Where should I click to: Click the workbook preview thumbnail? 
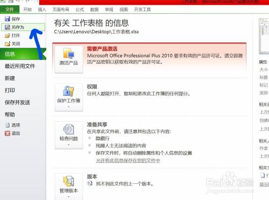click(264, 36)
